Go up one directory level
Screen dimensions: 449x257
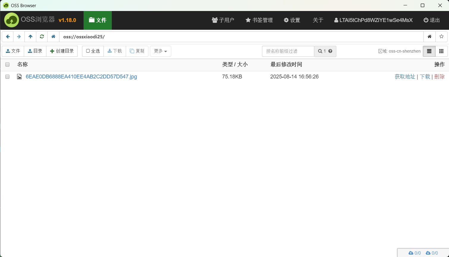[x=30, y=37]
